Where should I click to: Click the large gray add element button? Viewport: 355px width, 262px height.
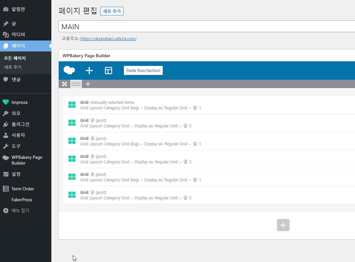tap(283, 225)
